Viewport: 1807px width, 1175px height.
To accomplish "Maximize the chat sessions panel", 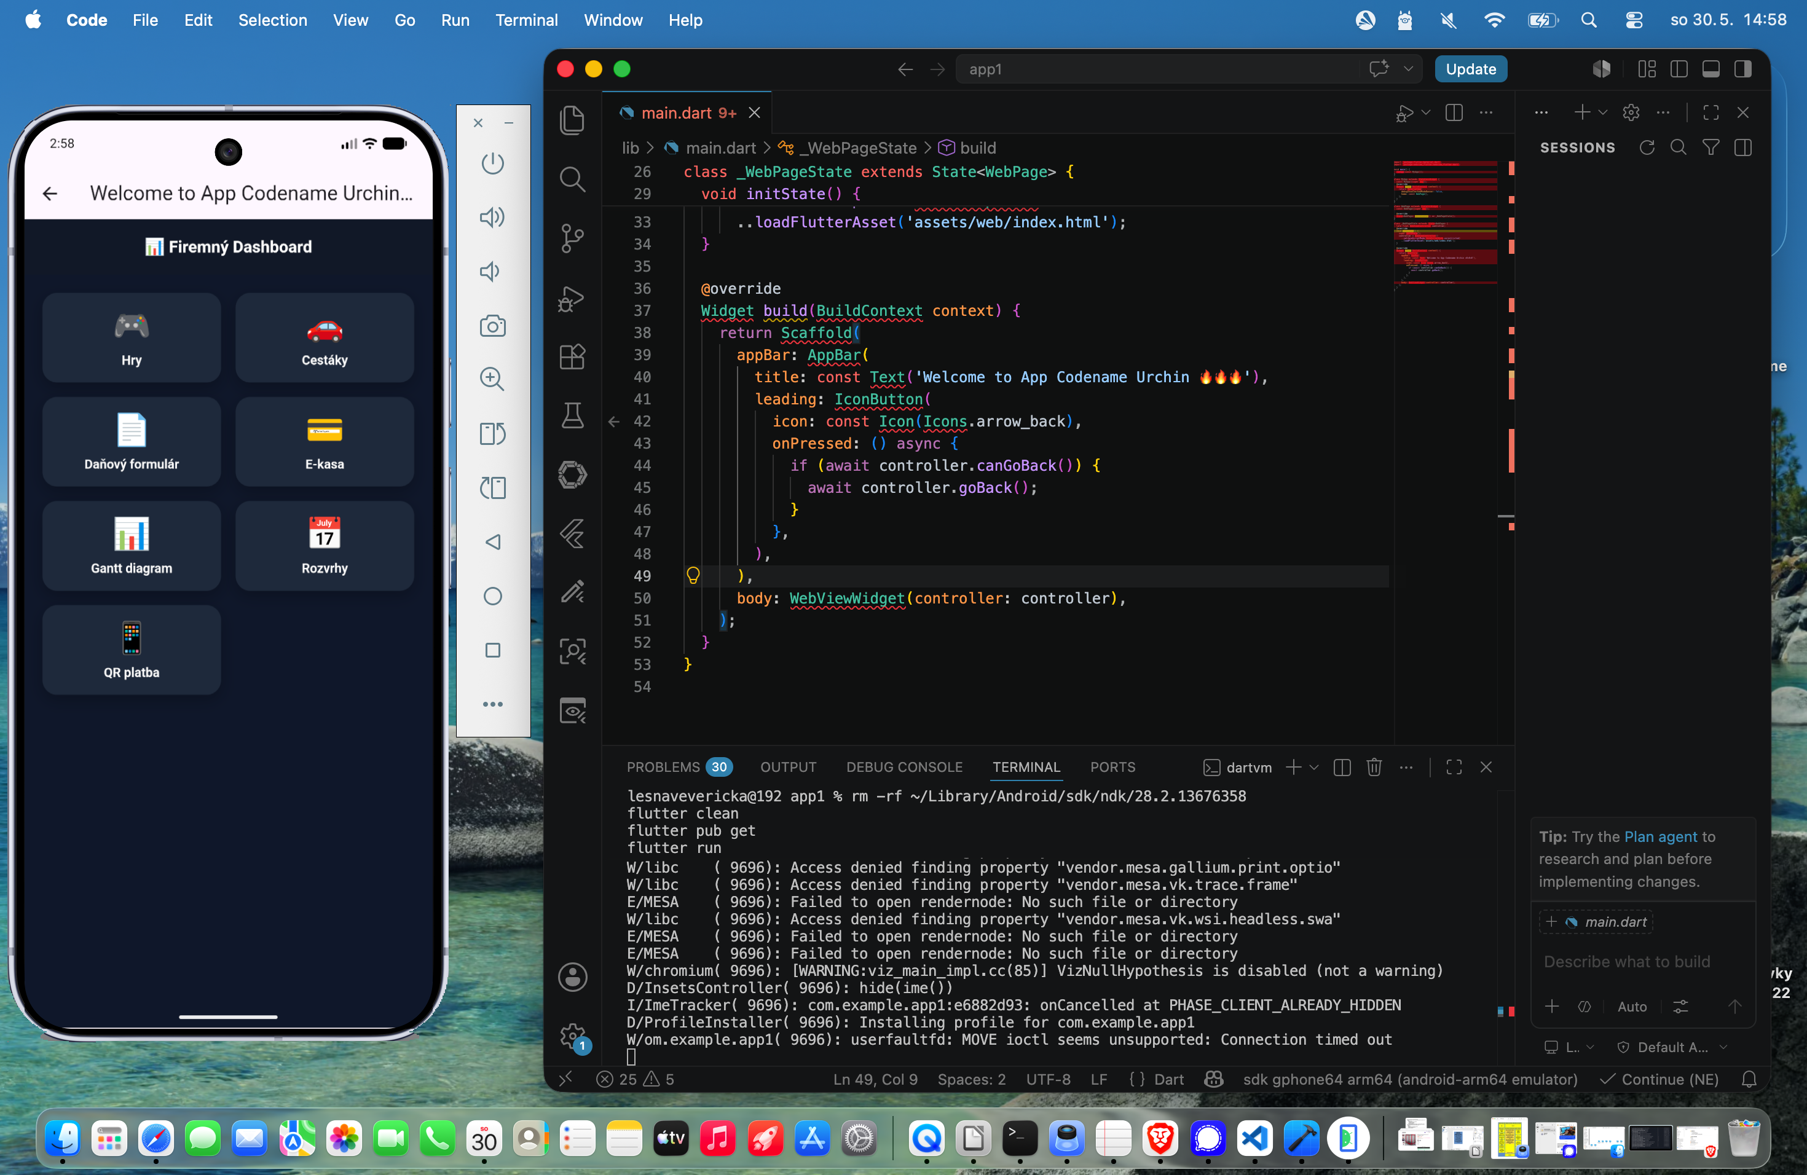I will (1711, 113).
